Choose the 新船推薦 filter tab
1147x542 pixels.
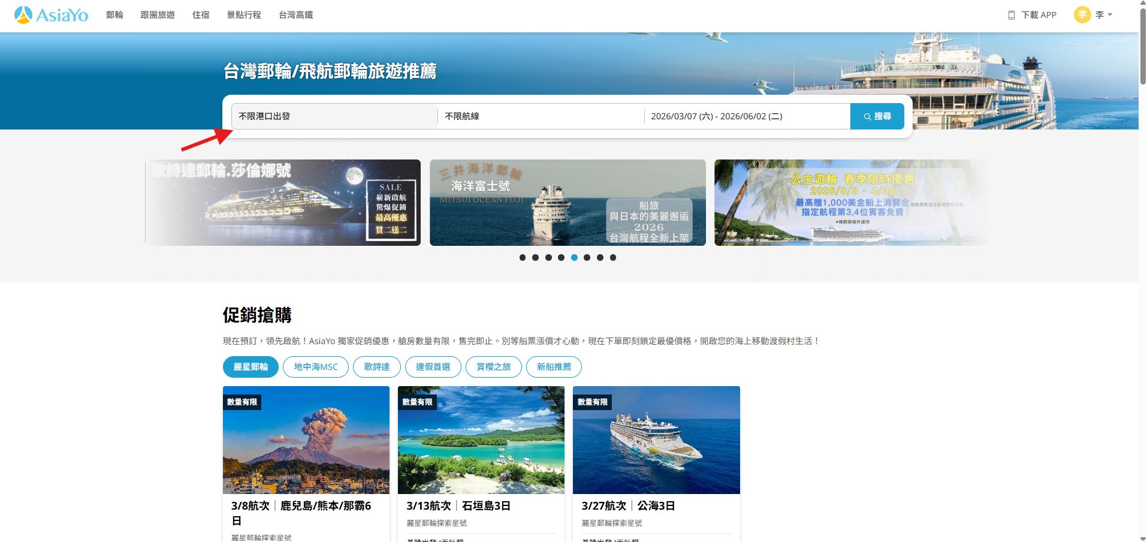pos(553,367)
